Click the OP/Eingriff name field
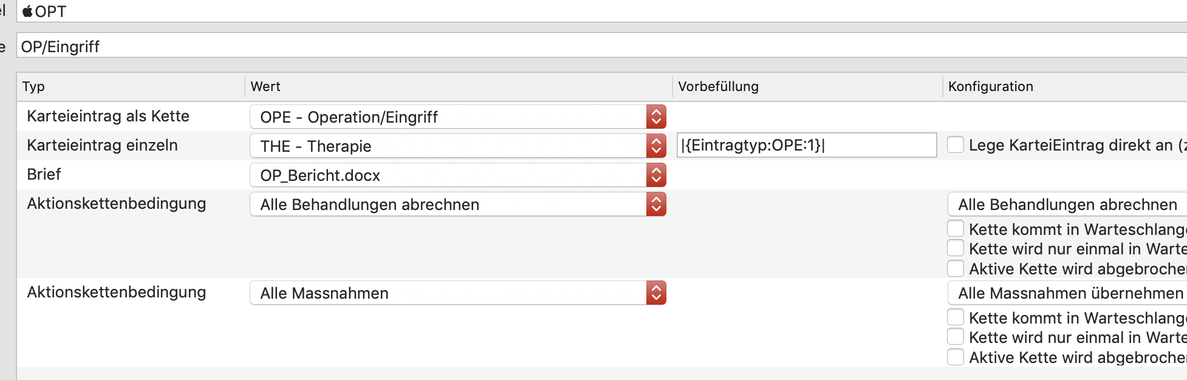This screenshot has width=1187, height=380. click(x=601, y=46)
